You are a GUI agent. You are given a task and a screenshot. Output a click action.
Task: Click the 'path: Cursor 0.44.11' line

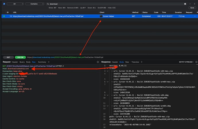coord(139,116)
